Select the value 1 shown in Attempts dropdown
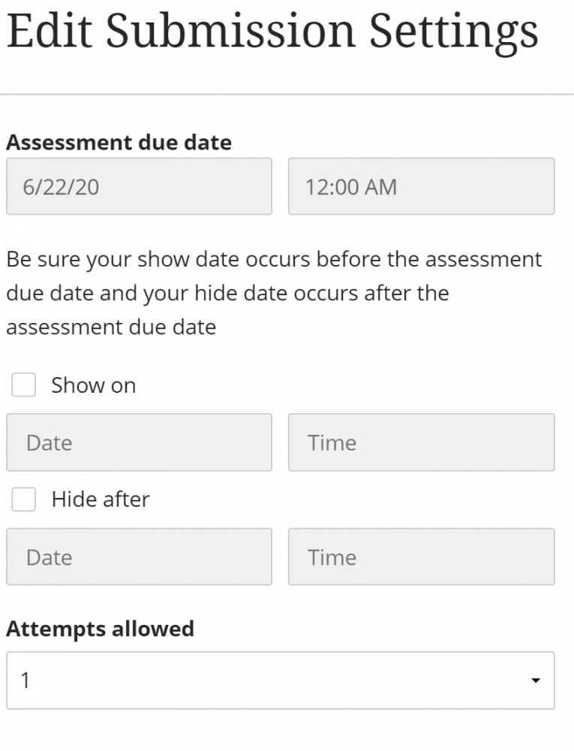This screenshot has height=751, width=574. (26, 680)
